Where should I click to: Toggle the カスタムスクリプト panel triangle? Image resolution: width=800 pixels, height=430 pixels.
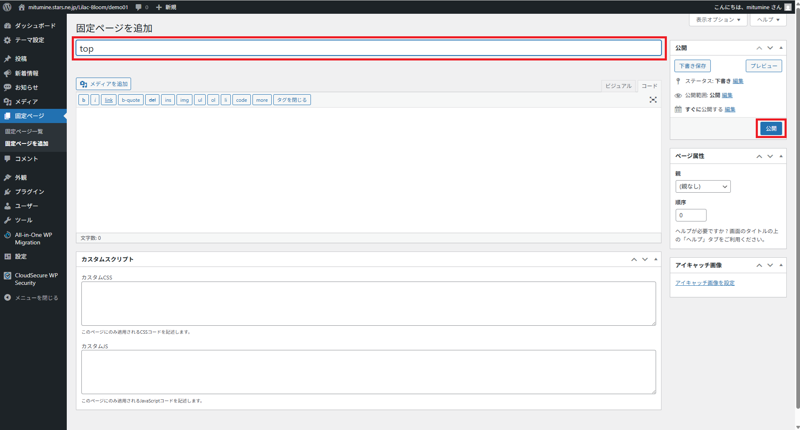(x=656, y=259)
